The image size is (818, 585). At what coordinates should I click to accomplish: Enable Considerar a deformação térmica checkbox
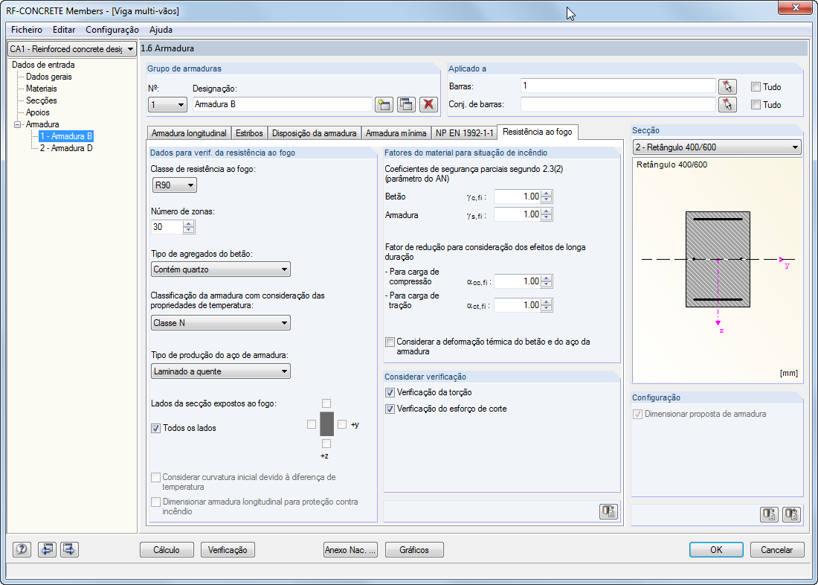(390, 342)
